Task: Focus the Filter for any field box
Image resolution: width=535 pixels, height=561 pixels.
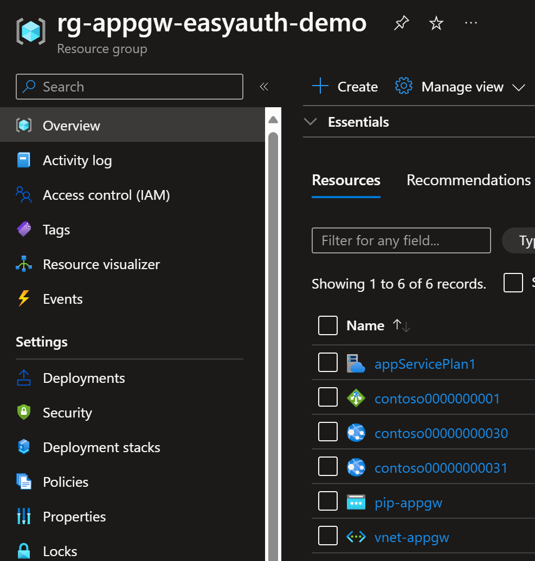Action: click(401, 240)
